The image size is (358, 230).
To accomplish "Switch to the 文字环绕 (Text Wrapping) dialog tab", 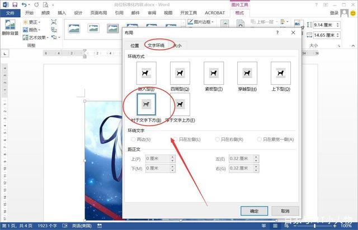I will (156, 45).
